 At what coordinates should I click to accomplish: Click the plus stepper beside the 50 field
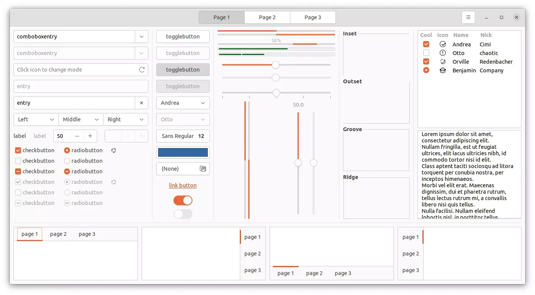pos(90,136)
